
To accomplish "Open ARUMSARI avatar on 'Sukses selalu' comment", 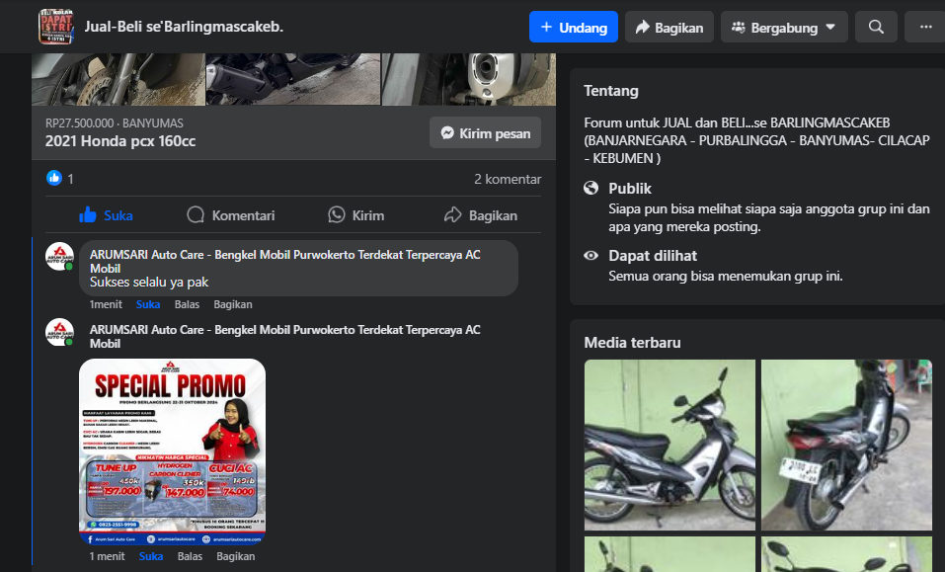I will (59, 256).
